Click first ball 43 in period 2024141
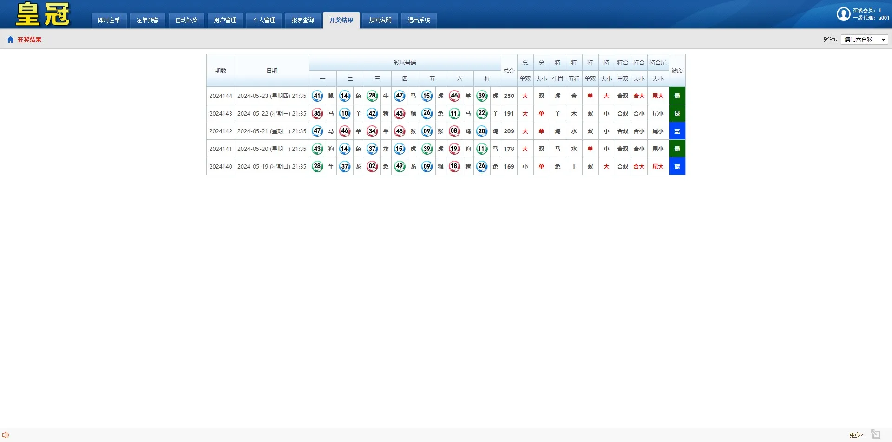Screen dimensions: 892x442 [x=317, y=149]
